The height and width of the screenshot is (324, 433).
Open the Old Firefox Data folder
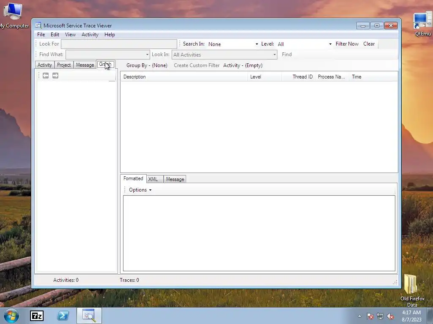click(x=412, y=290)
